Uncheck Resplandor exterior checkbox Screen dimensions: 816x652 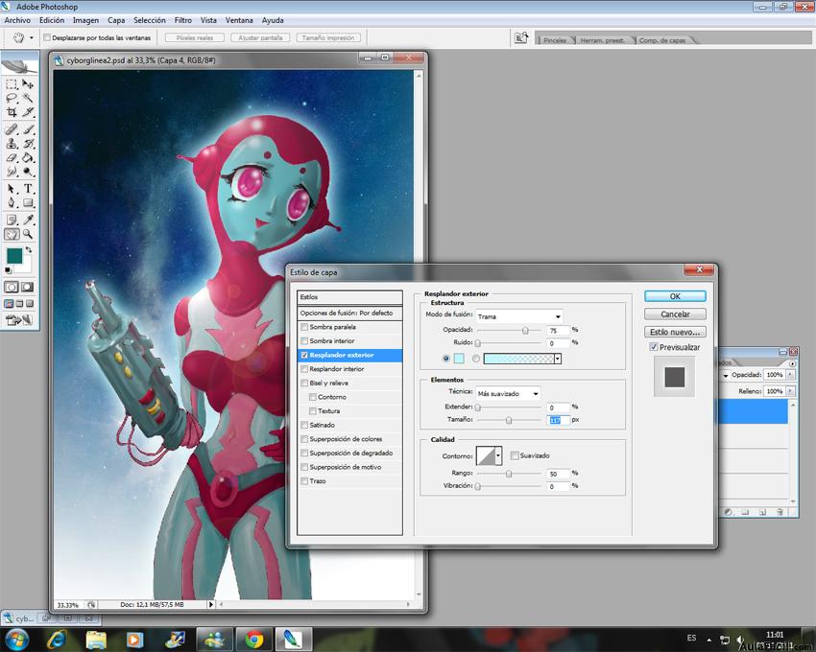click(x=304, y=355)
